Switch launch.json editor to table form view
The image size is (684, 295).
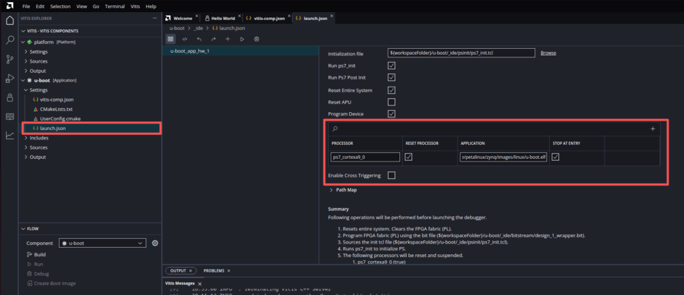pos(170,39)
